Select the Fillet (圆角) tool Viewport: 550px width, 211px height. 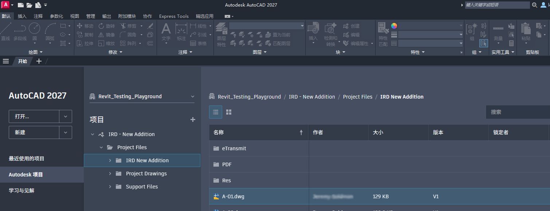(128, 35)
